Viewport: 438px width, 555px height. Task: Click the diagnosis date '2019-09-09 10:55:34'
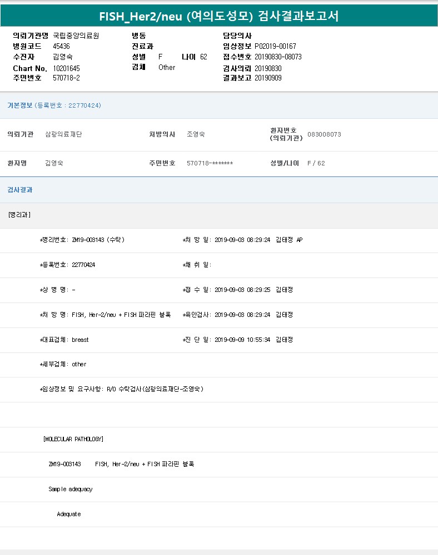(242, 340)
